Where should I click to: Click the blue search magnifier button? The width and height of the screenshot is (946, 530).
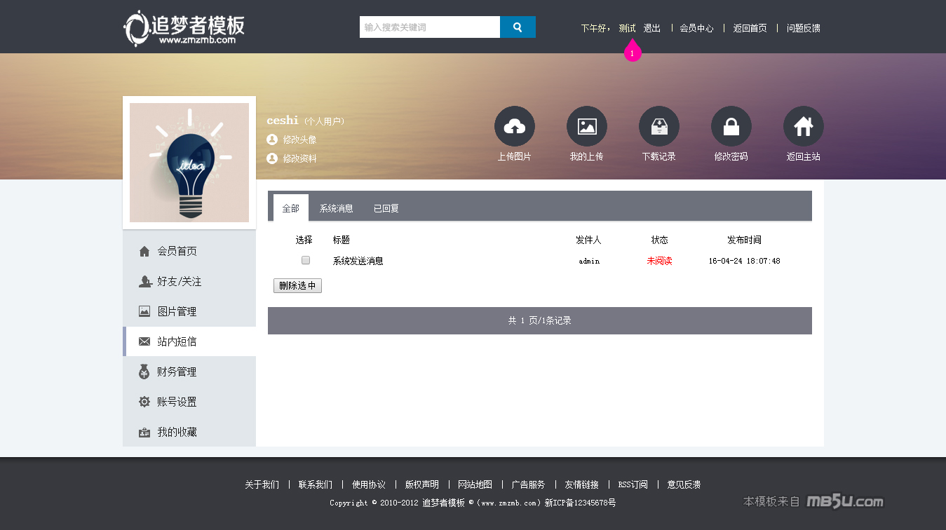click(518, 27)
